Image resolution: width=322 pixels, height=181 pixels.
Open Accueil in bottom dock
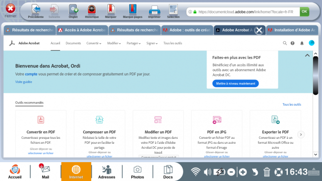(x=15, y=172)
